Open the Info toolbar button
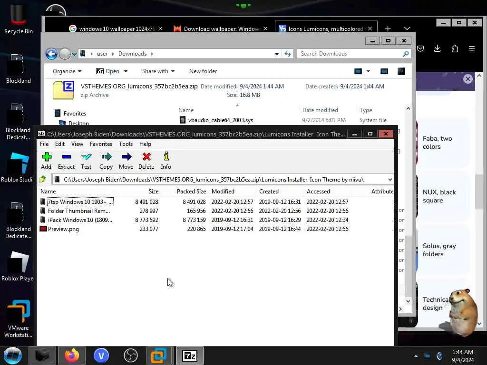The image size is (487, 365). pos(166,161)
